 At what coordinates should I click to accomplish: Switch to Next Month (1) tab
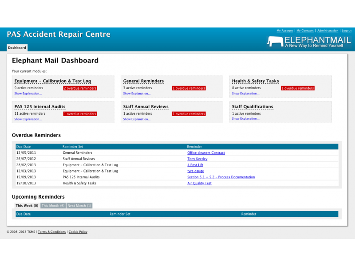[79, 206]
